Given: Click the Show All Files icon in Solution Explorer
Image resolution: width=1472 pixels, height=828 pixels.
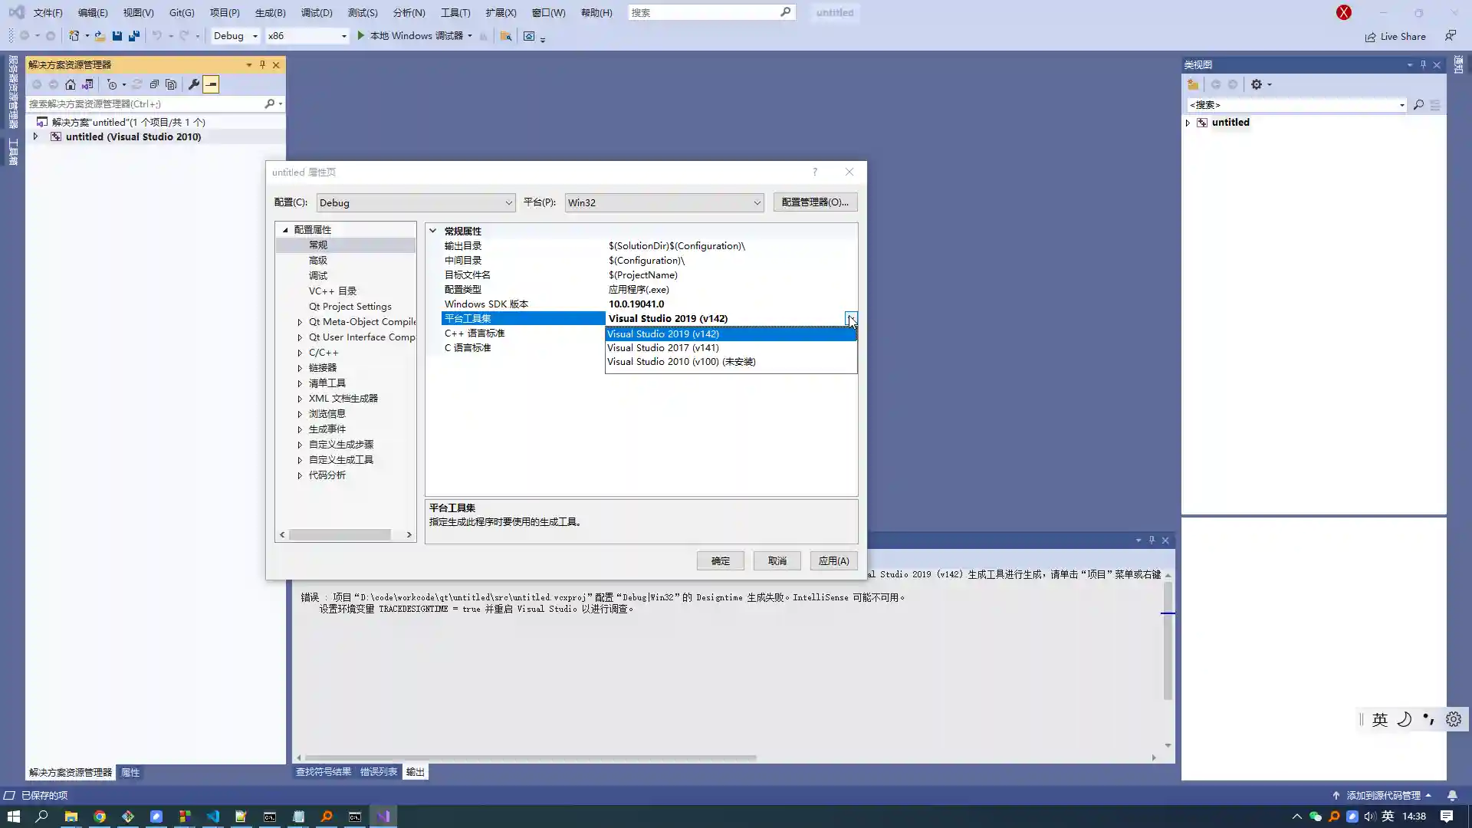Looking at the screenshot, I should (171, 84).
